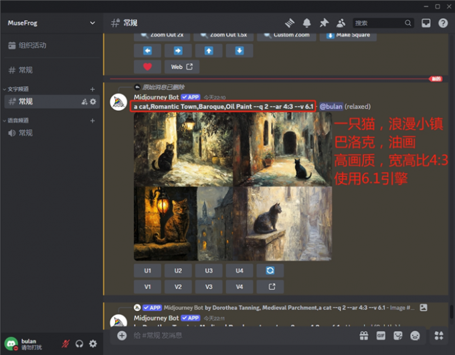Click the pan left arrow button
The height and width of the screenshot is (355, 455).
(x=147, y=51)
